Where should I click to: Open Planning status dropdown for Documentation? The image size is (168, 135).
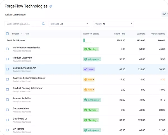point(91,110)
